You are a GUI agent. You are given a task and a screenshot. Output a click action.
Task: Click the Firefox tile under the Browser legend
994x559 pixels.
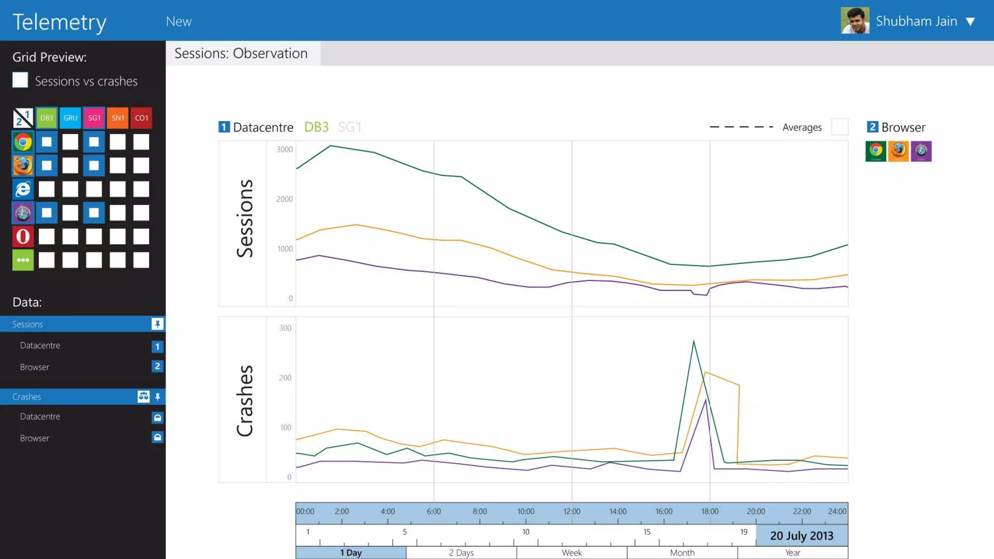tap(898, 151)
